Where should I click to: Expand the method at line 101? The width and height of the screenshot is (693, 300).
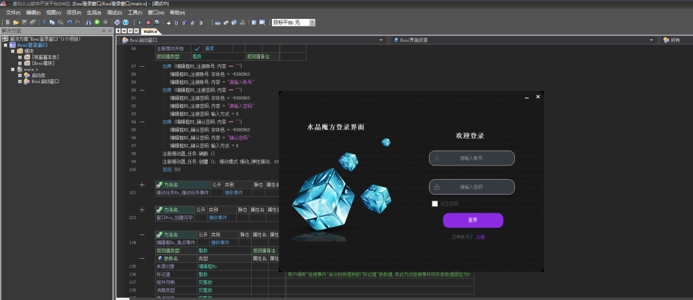pos(142,185)
